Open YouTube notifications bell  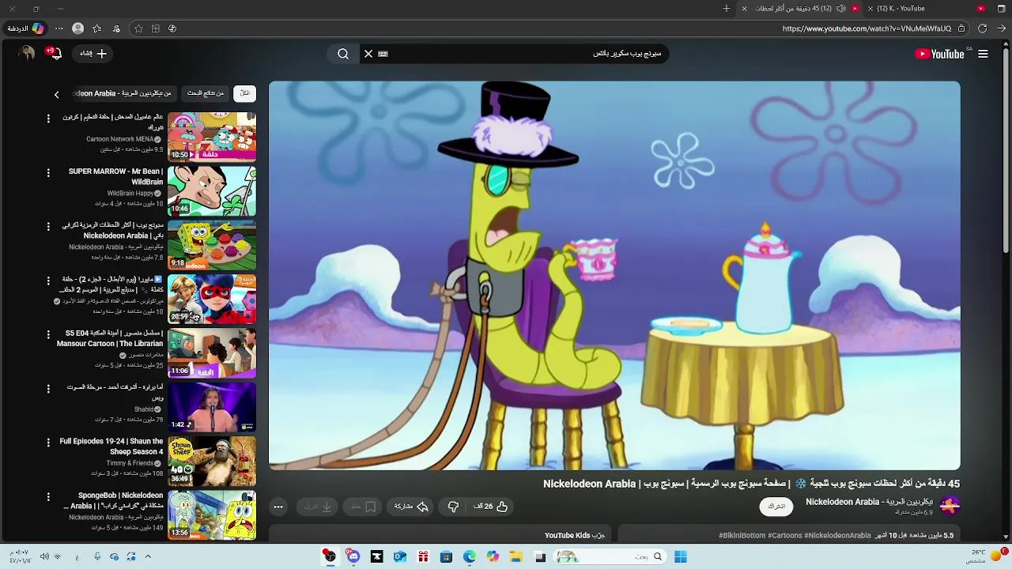[x=54, y=54]
